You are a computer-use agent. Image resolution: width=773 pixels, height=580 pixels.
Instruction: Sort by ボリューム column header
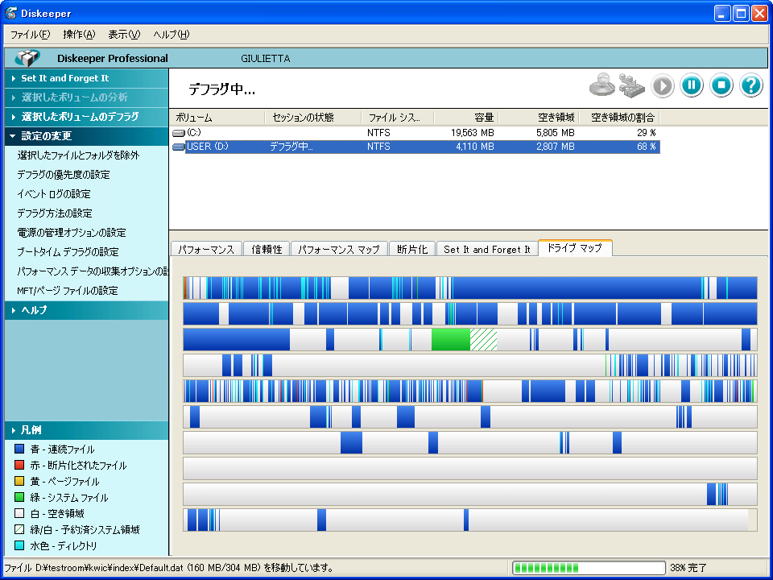point(217,118)
